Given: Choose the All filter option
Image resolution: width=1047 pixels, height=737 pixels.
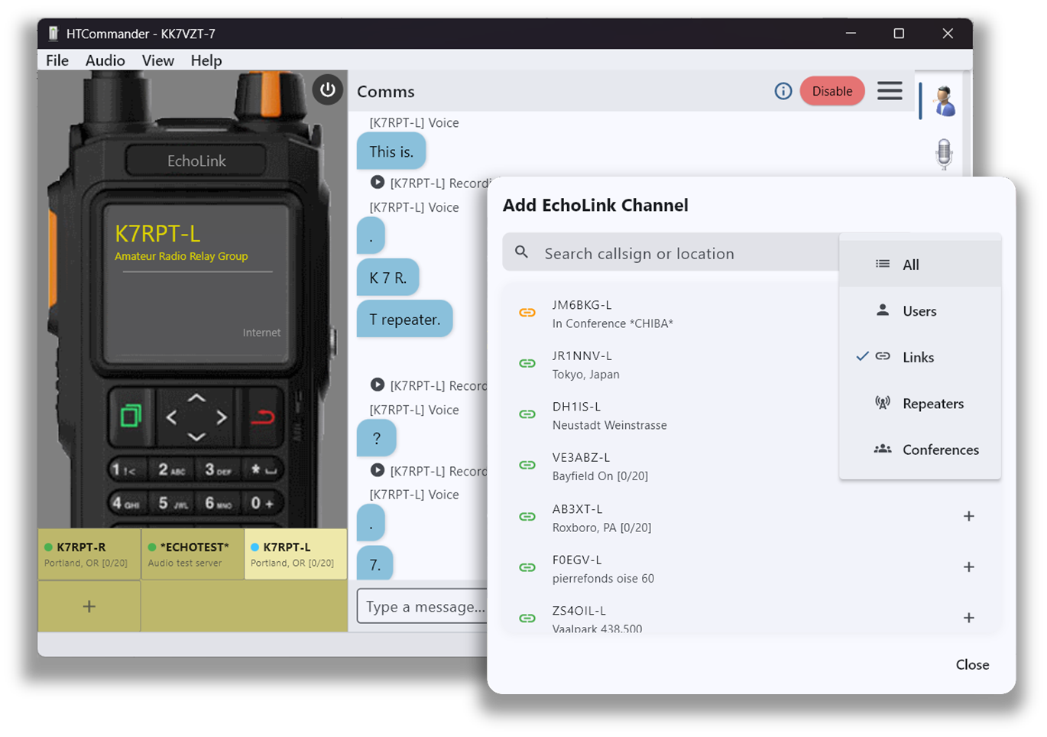Looking at the screenshot, I should 920,265.
